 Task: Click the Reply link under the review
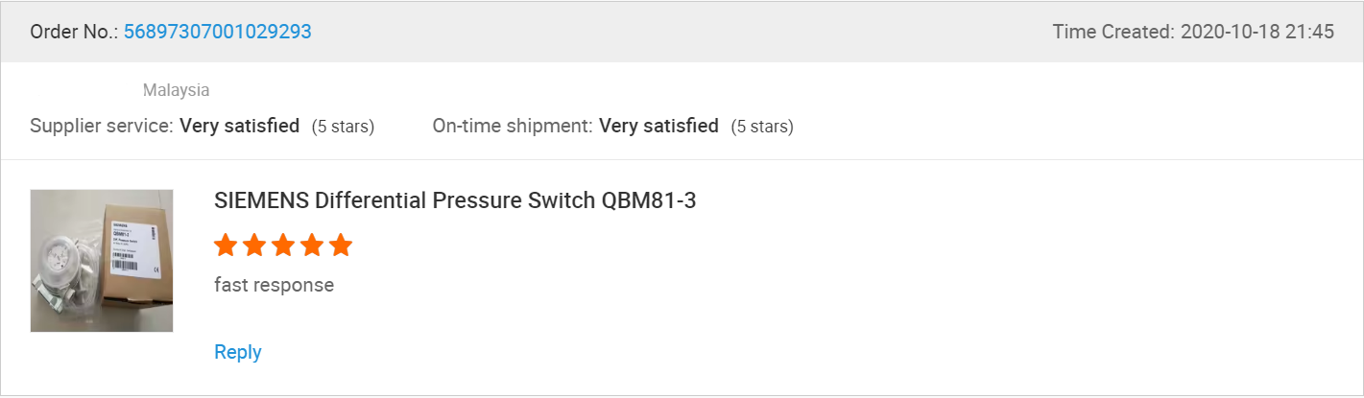[238, 352]
